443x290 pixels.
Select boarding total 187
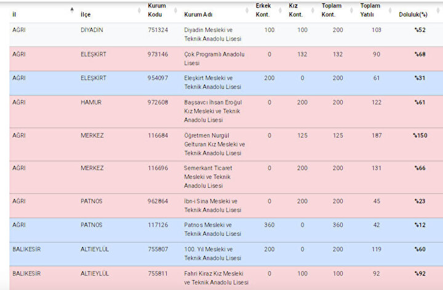click(x=377, y=135)
